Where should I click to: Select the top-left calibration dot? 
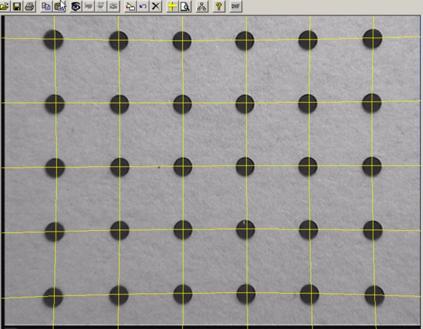[x=53, y=39]
